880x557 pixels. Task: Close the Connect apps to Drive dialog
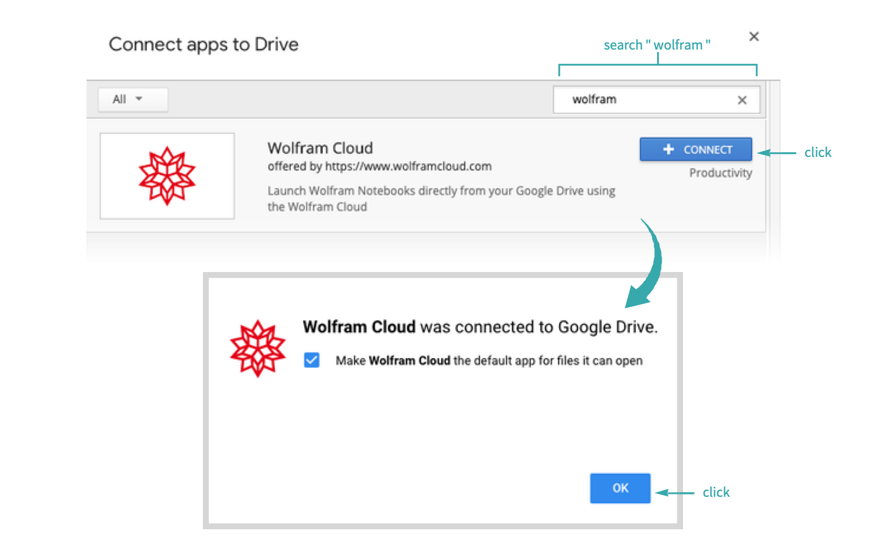[x=754, y=37]
